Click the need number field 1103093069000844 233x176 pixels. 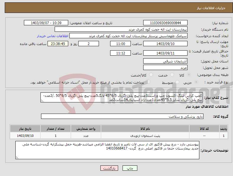(x=165, y=23)
